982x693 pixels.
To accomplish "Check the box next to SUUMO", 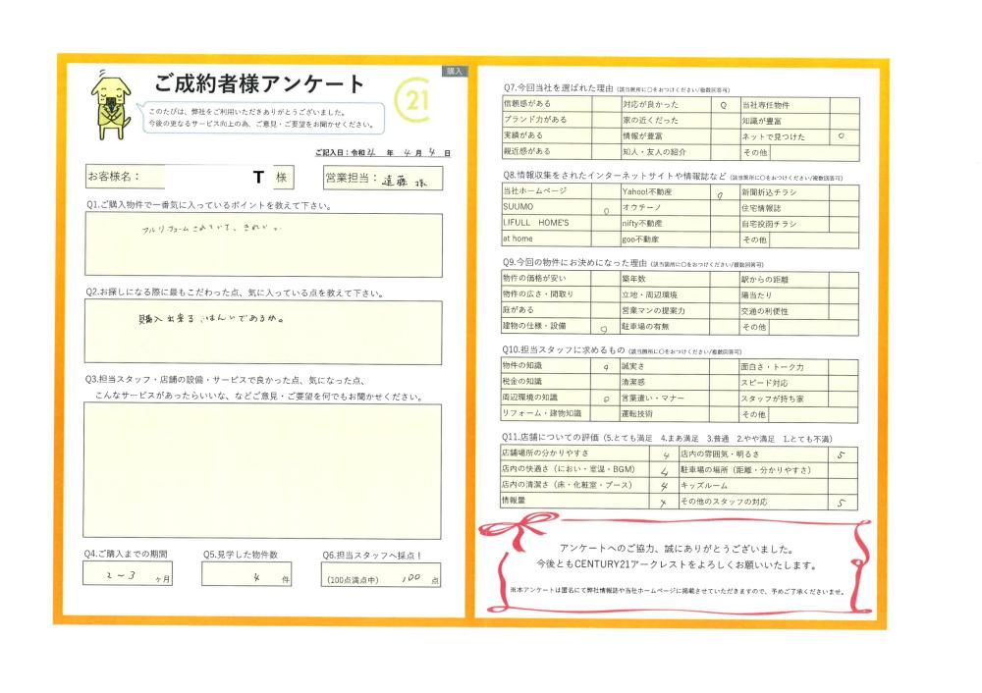I will (606, 208).
